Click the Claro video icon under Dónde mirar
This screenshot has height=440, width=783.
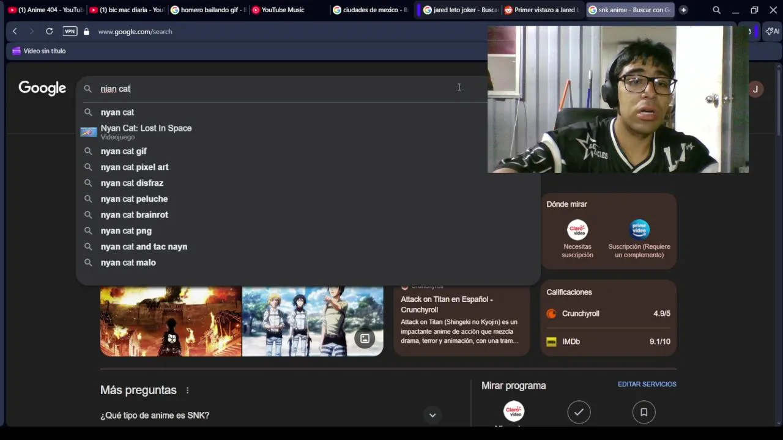pyautogui.click(x=577, y=229)
